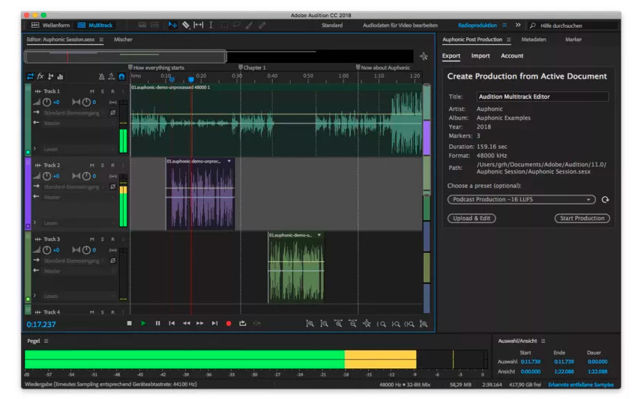Click the Title input field
The width and height of the screenshot is (632, 399).
click(x=542, y=97)
